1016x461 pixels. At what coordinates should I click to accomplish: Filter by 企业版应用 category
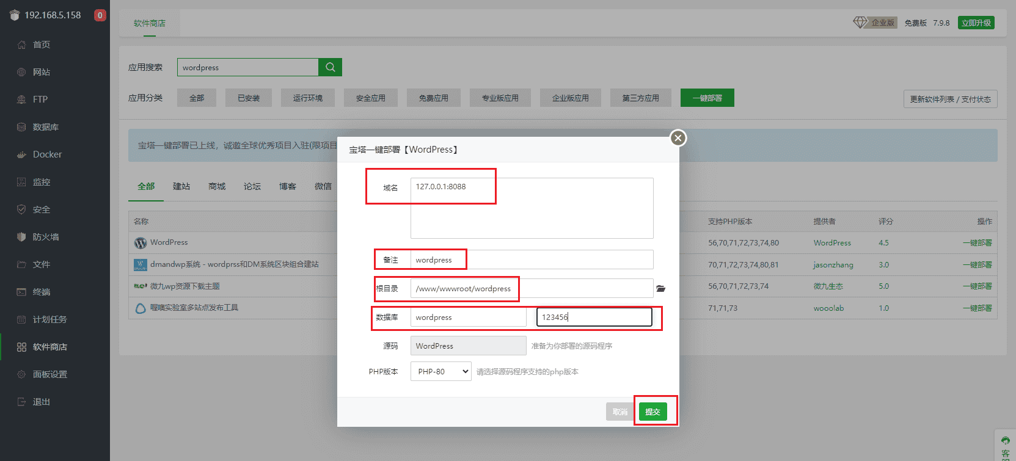(571, 98)
